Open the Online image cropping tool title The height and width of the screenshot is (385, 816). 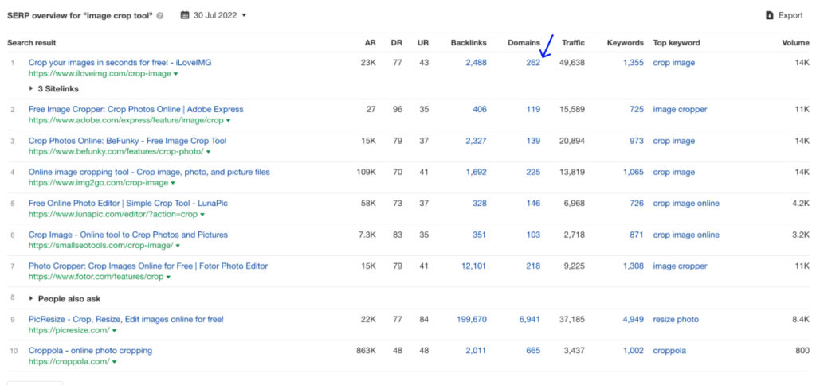click(149, 172)
